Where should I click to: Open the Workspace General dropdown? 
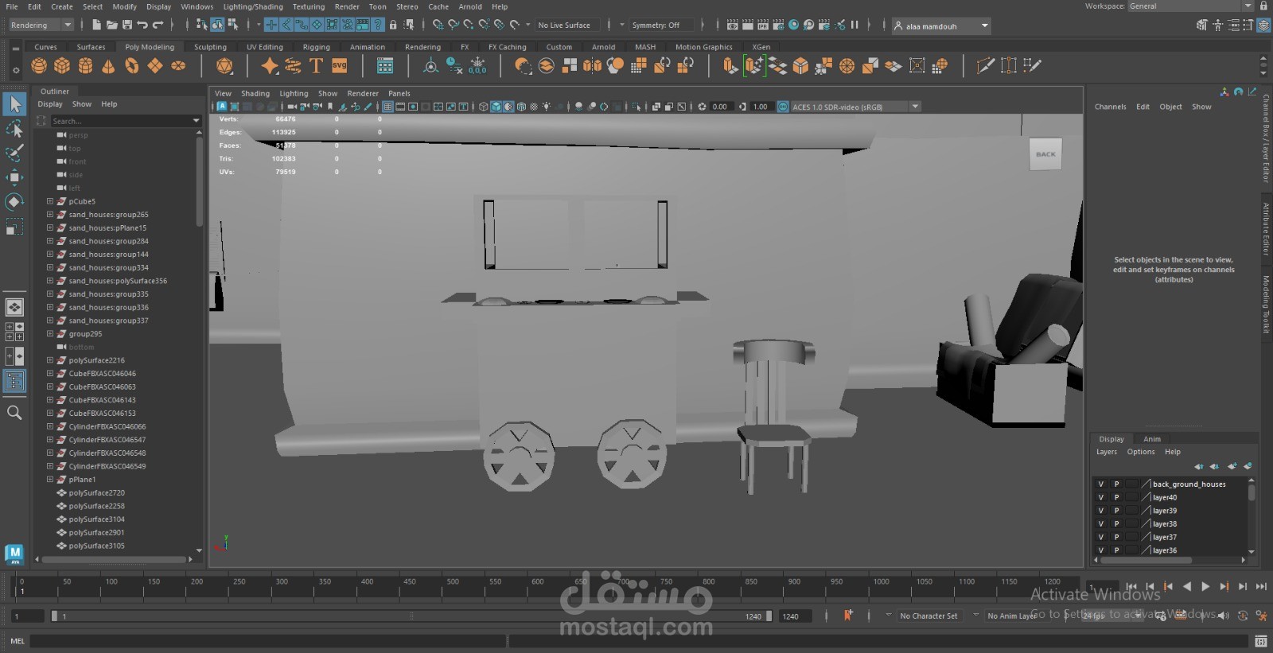tap(1190, 6)
